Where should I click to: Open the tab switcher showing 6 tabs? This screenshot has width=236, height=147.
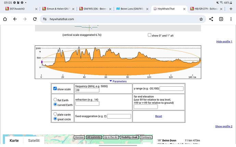221,19
